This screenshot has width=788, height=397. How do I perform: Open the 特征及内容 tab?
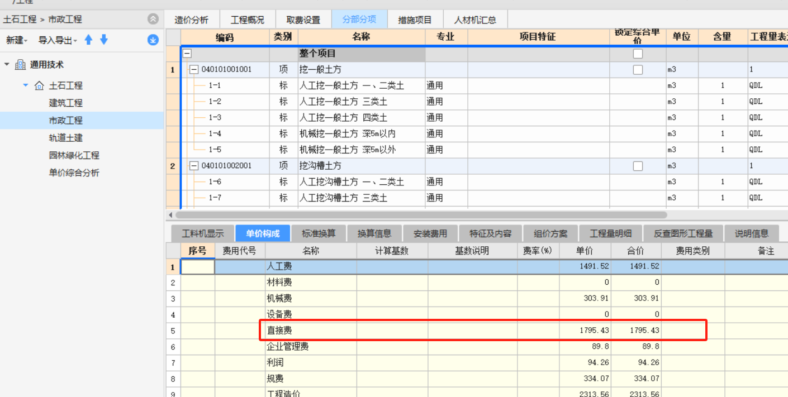click(491, 233)
